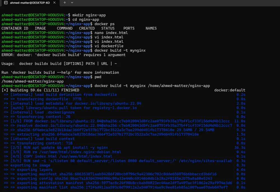Click the 'CONTAINER ID' column header
Screen dimensions: 280x192
point(15,28)
